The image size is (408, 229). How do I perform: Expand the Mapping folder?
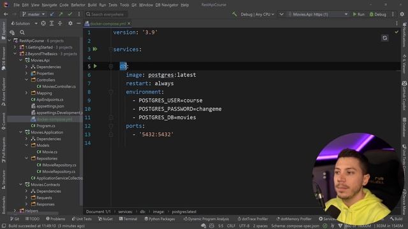click(27, 93)
